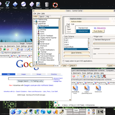Select Fonts in the LookNFeel tree
115x115 pixels.
pyautogui.click(x=42, y=32)
